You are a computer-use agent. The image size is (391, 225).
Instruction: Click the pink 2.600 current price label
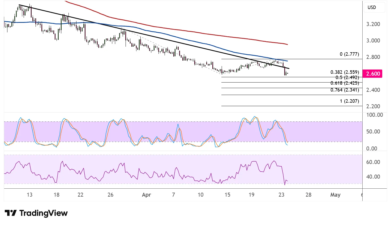pos(372,74)
